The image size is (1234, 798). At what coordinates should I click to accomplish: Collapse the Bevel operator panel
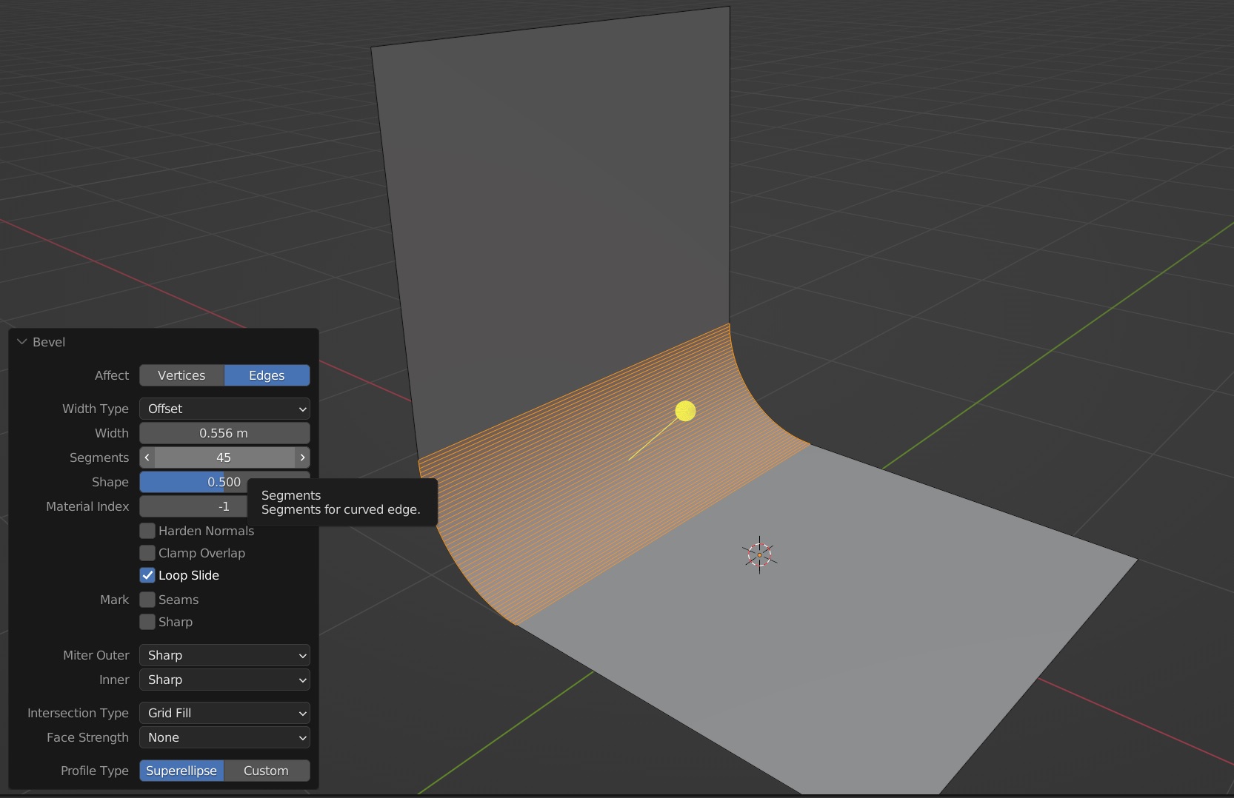tap(22, 342)
